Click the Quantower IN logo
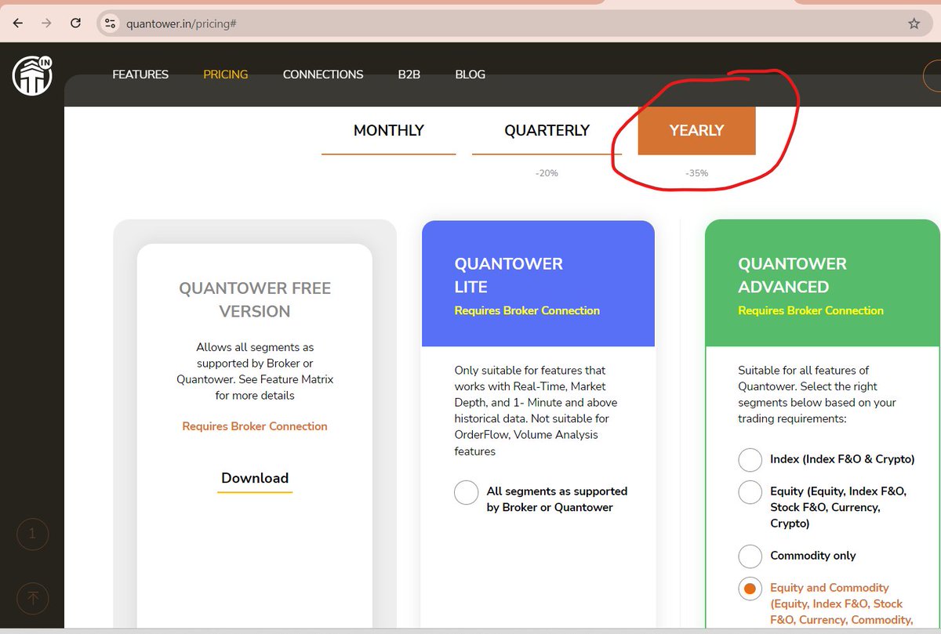The width and height of the screenshot is (941, 634). tap(32, 75)
